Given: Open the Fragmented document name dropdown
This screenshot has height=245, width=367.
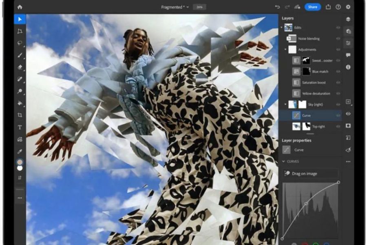Looking at the screenshot, I should (175, 7).
